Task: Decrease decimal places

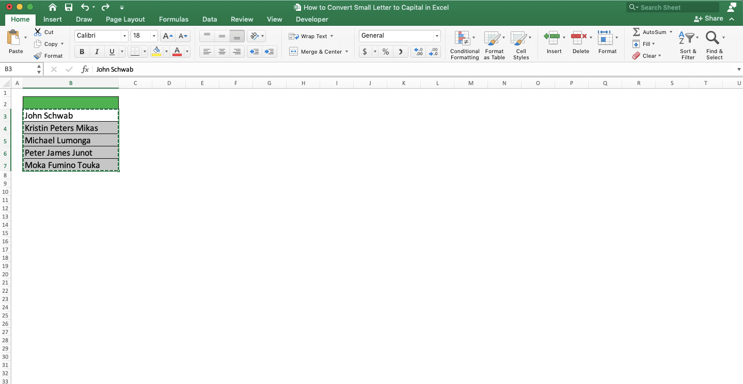Action: [434, 52]
